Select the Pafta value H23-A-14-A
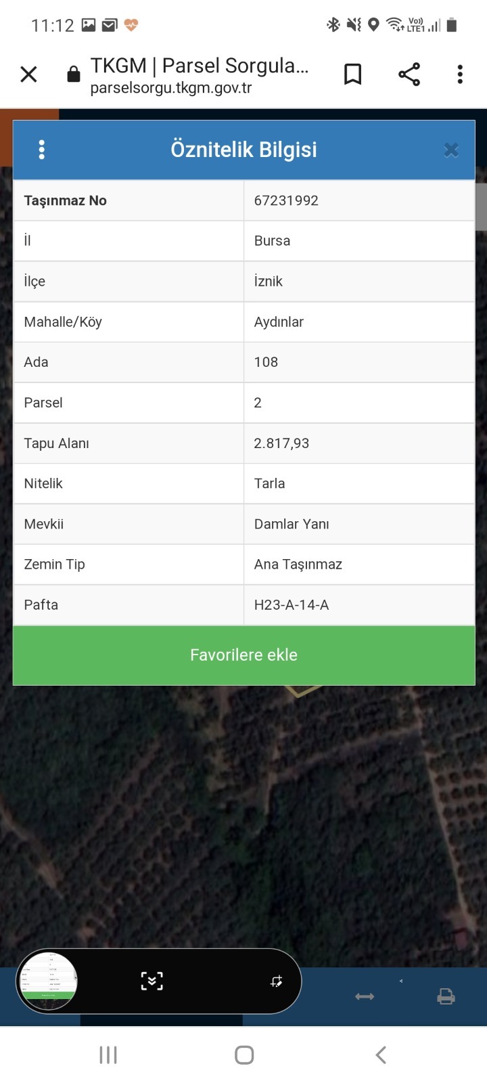This screenshot has height=1083, width=487. (292, 604)
